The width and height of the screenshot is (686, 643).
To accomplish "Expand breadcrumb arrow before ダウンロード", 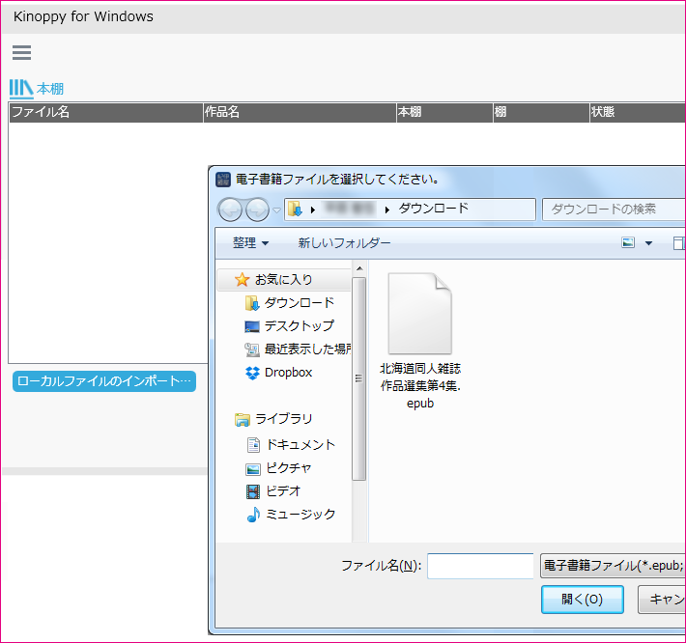I will pyautogui.click(x=387, y=210).
